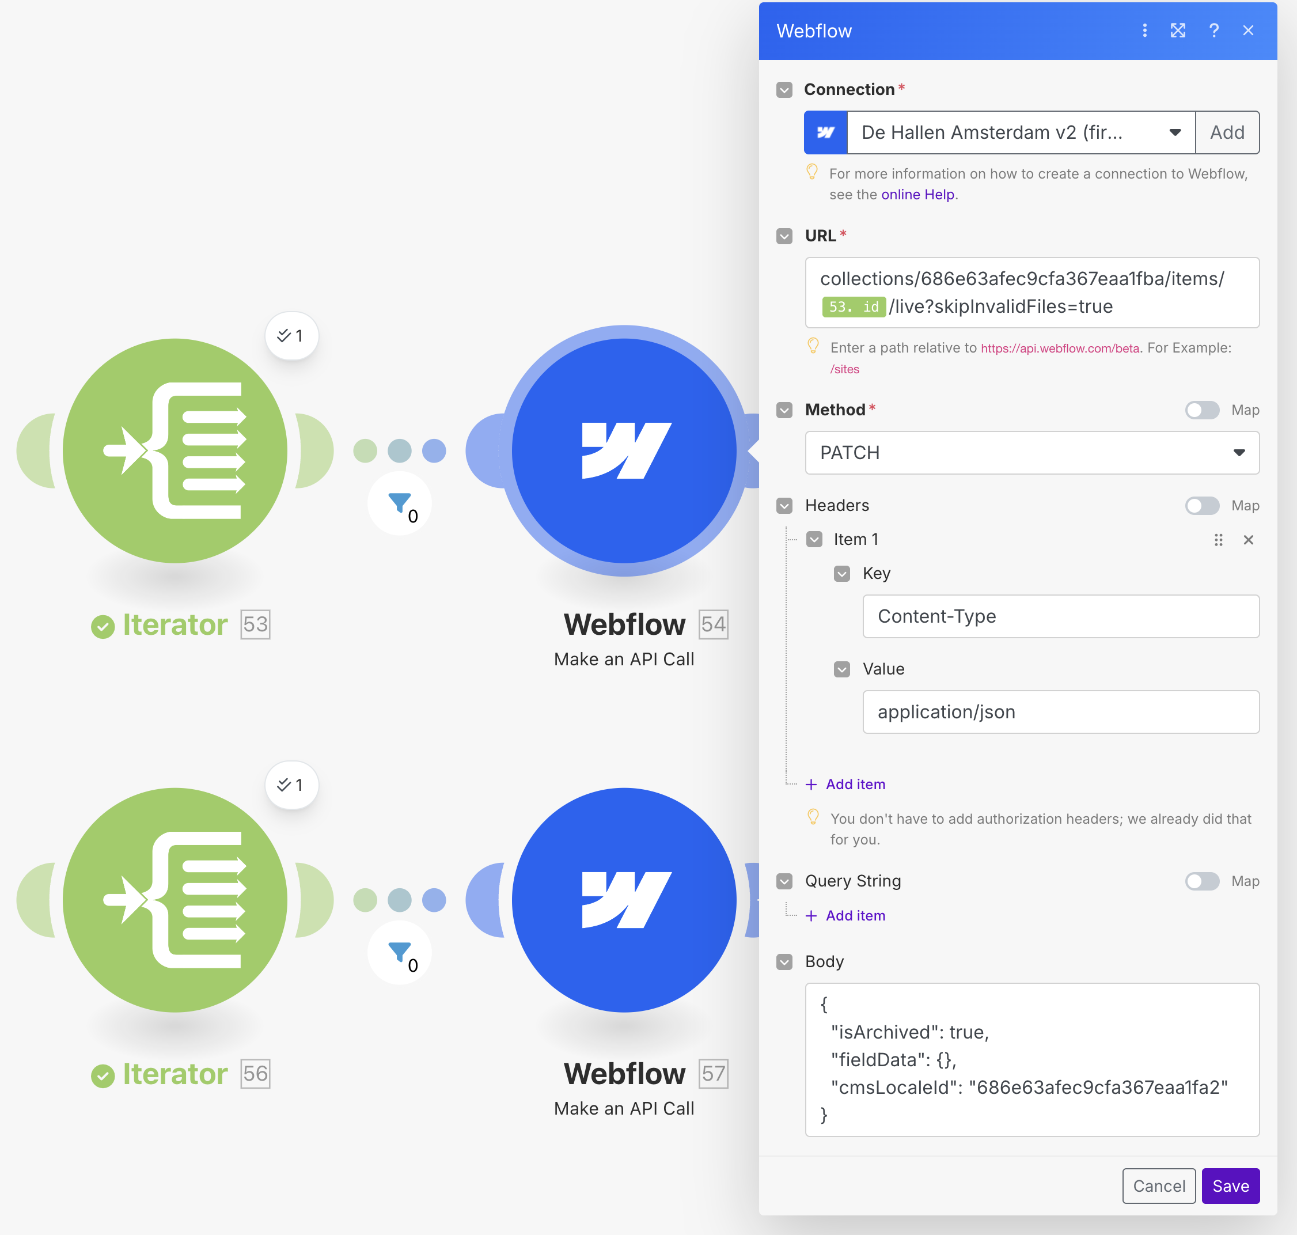
Task: Open the online Help link
Action: 917,194
